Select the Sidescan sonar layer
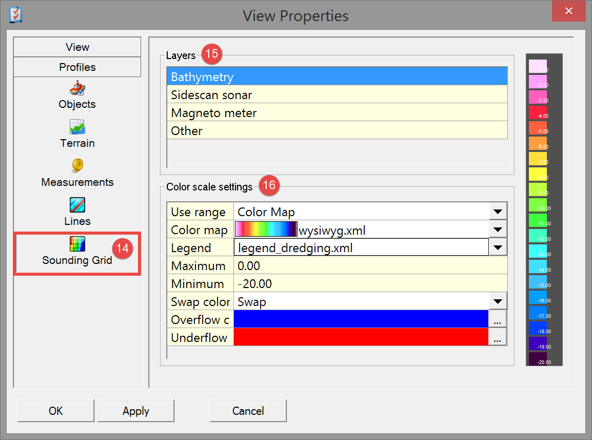This screenshot has height=440, width=592. pyautogui.click(x=337, y=94)
